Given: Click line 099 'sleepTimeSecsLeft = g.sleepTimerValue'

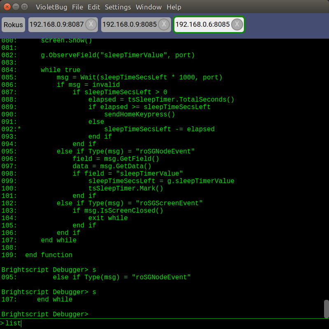Looking at the screenshot, I should pyautogui.click(x=161, y=181).
